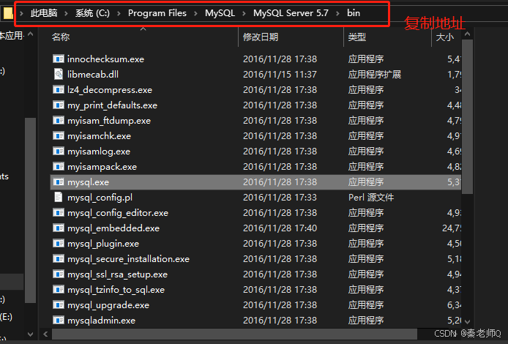Screen dimensions: 508x344
Task: Click the myisamchk.exe file icon
Action: coord(59,135)
